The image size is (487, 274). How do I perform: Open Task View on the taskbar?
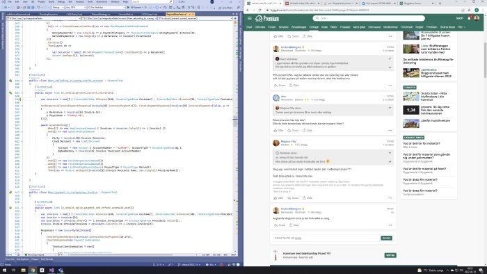click(x=13, y=271)
